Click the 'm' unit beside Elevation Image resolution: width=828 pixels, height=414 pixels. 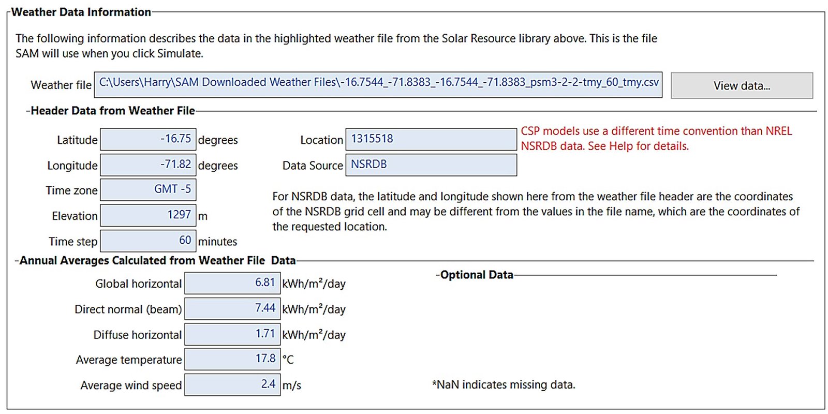pos(203,216)
